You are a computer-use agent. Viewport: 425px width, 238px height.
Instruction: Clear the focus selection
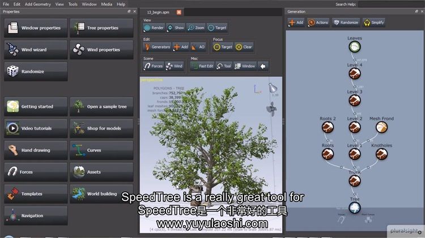click(244, 47)
